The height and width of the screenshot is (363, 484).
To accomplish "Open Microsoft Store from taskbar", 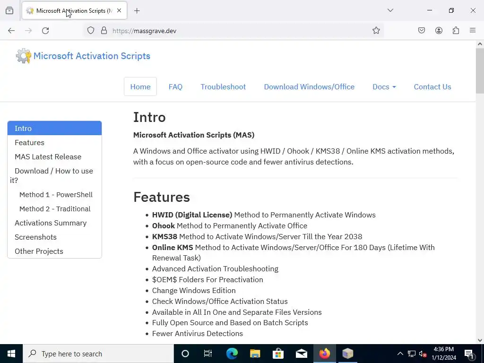I will (x=278, y=354).
